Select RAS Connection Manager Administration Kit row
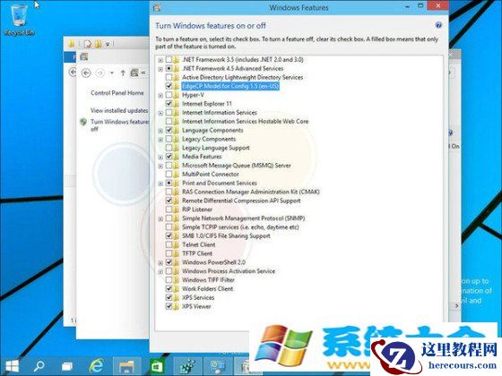The width and height of the screenshot is (502, 376). coord(251,192)
